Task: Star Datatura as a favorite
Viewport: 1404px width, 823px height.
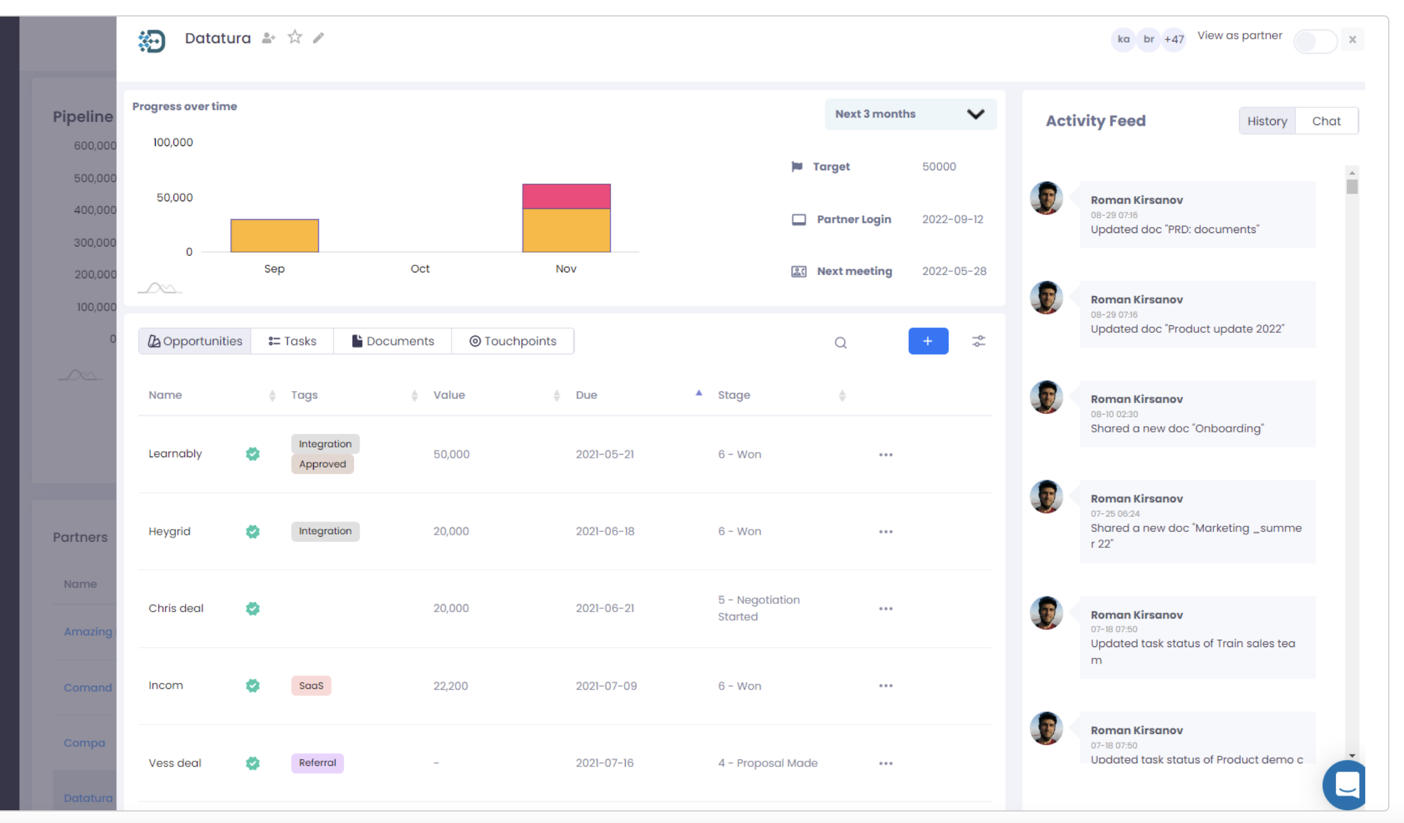Action: point(294,37)
